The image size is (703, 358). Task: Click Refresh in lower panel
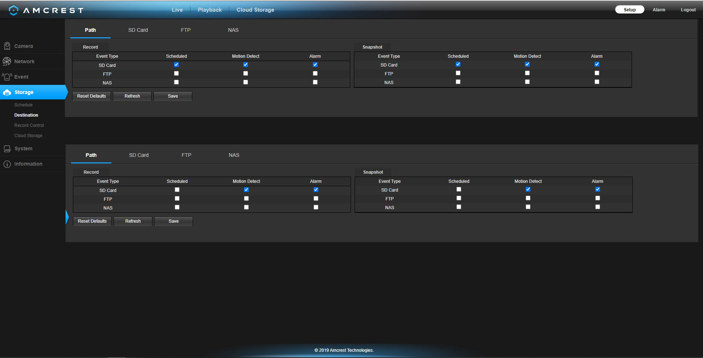point(133,221)
